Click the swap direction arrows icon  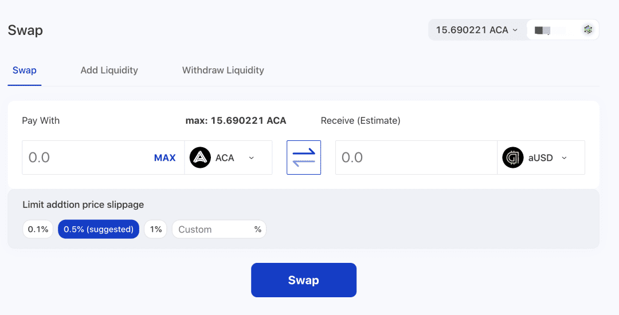pyautogui.click(x=304, y=157)
